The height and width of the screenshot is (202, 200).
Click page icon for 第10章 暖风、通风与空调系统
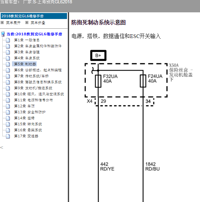click(x=8, y=94)
